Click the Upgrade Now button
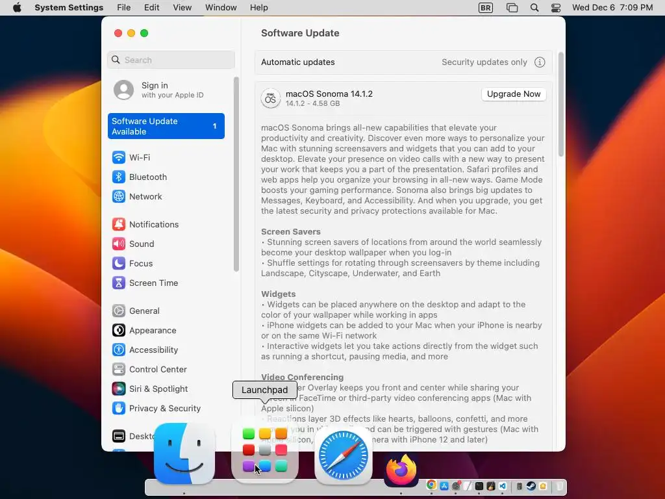 514,94
